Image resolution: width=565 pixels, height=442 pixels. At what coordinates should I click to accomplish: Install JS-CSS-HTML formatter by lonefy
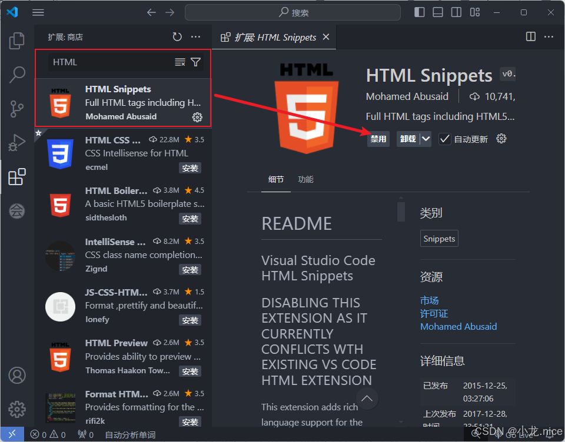pos(190,320)
